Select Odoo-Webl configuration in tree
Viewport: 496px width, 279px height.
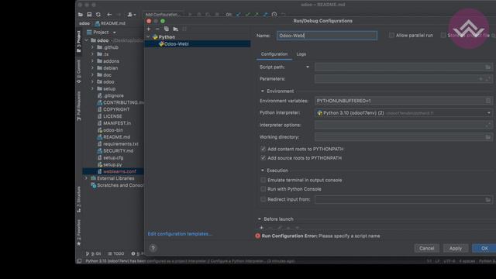[198, 44]
